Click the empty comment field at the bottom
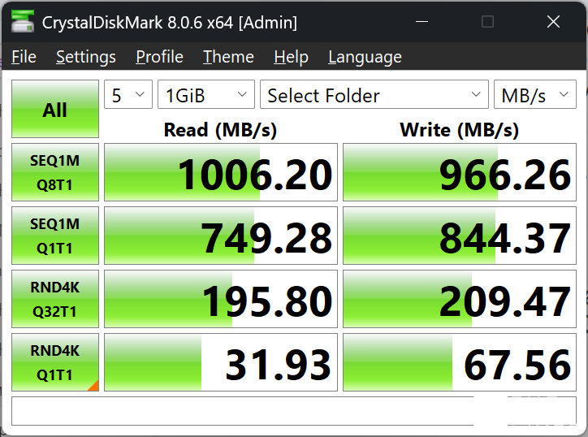 click(x=294, y=411)
